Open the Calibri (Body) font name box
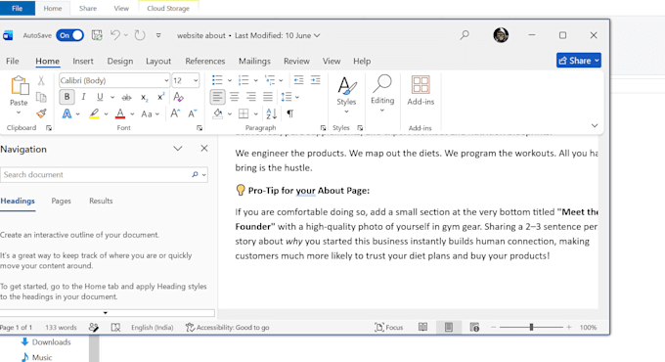The height and width of the screenshot is (362, 665). (x=114, y=80)
